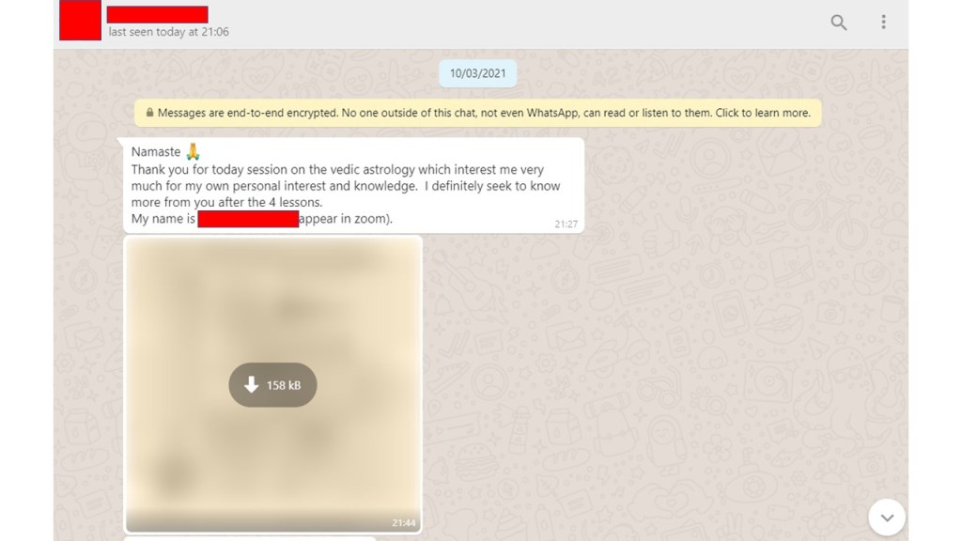
Task: Click the 21:27 message timestamp
Action: (x=566, y=224)
